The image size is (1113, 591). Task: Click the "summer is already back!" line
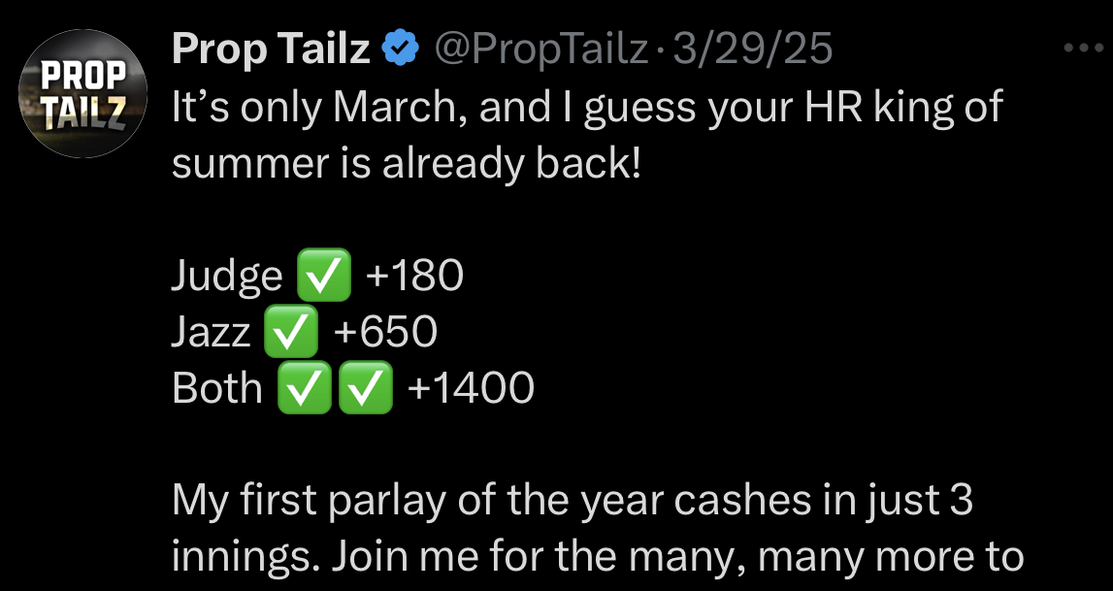[x=406, y=162]
